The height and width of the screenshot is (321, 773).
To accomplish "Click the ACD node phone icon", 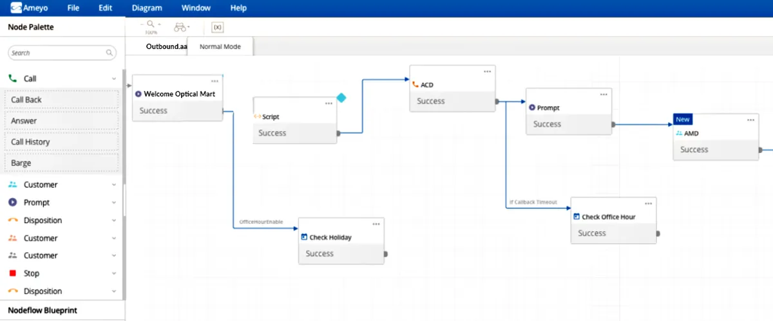I will coord(415,84).
